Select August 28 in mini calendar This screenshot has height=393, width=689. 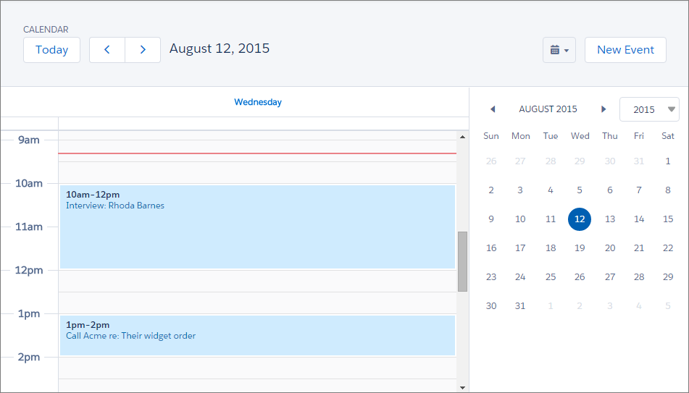click(639, 277)
